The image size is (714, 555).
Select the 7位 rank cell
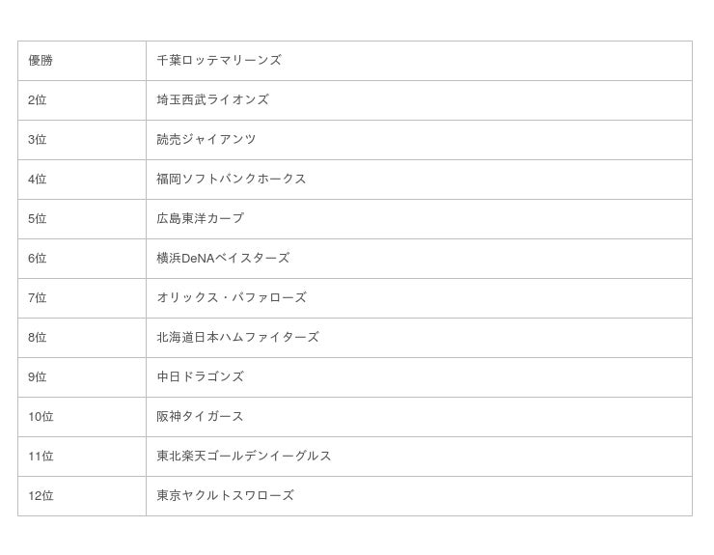point(38,298)
